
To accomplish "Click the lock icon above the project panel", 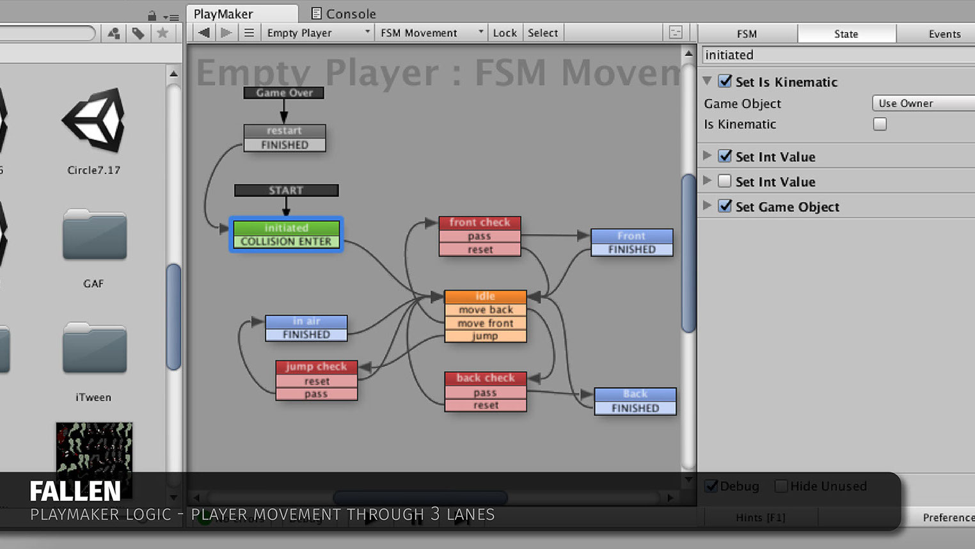I will coord(152,15).
